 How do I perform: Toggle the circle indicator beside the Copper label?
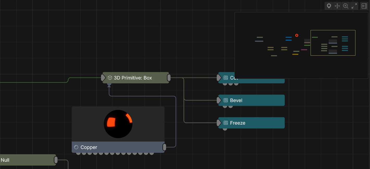[76, 147]
